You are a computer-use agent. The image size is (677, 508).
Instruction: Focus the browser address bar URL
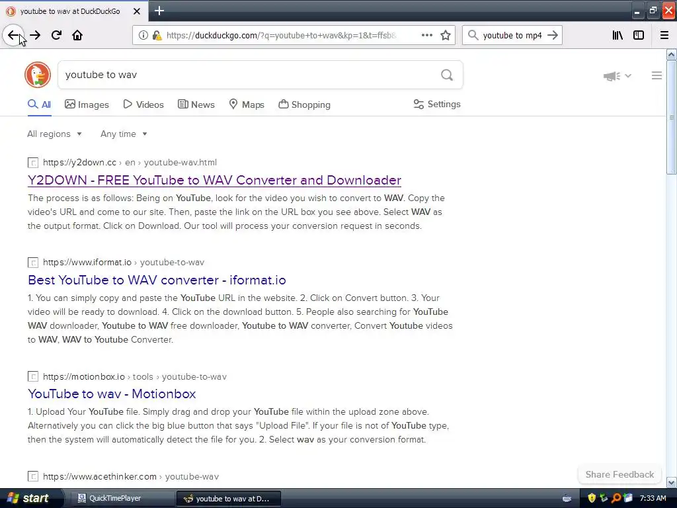coord(281,35)
